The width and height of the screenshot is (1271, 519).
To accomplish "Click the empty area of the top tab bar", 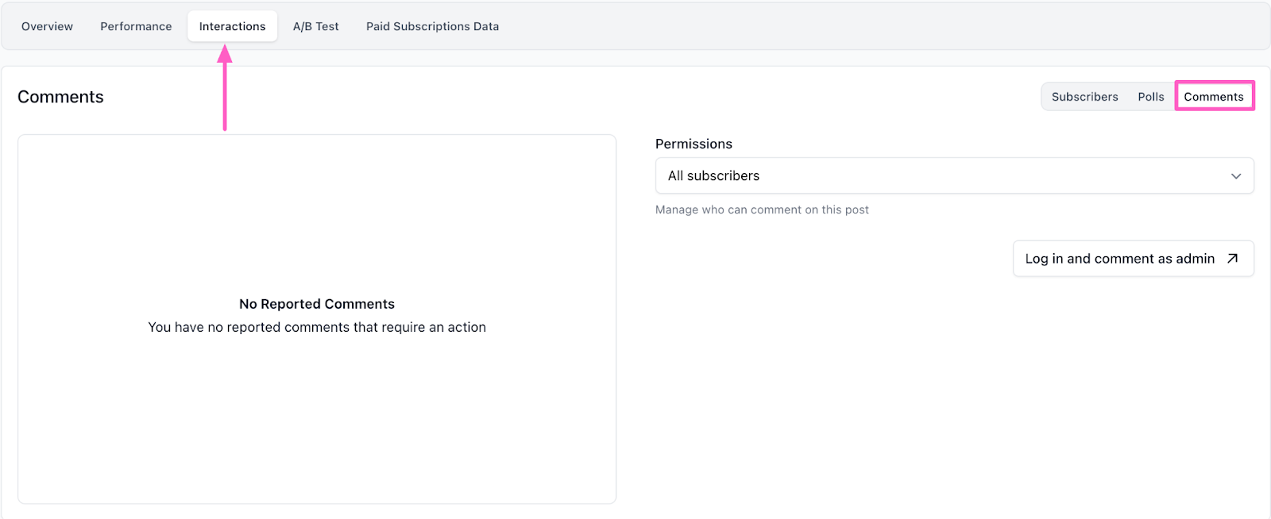I will coord(874,26).
